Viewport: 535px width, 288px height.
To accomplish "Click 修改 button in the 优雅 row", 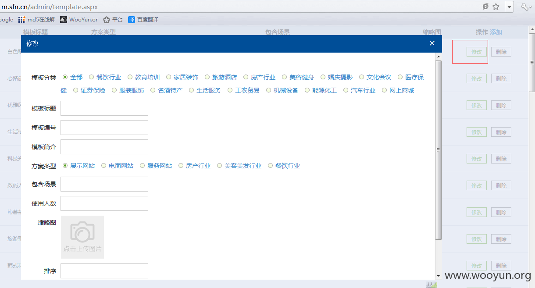I will 477,105.
